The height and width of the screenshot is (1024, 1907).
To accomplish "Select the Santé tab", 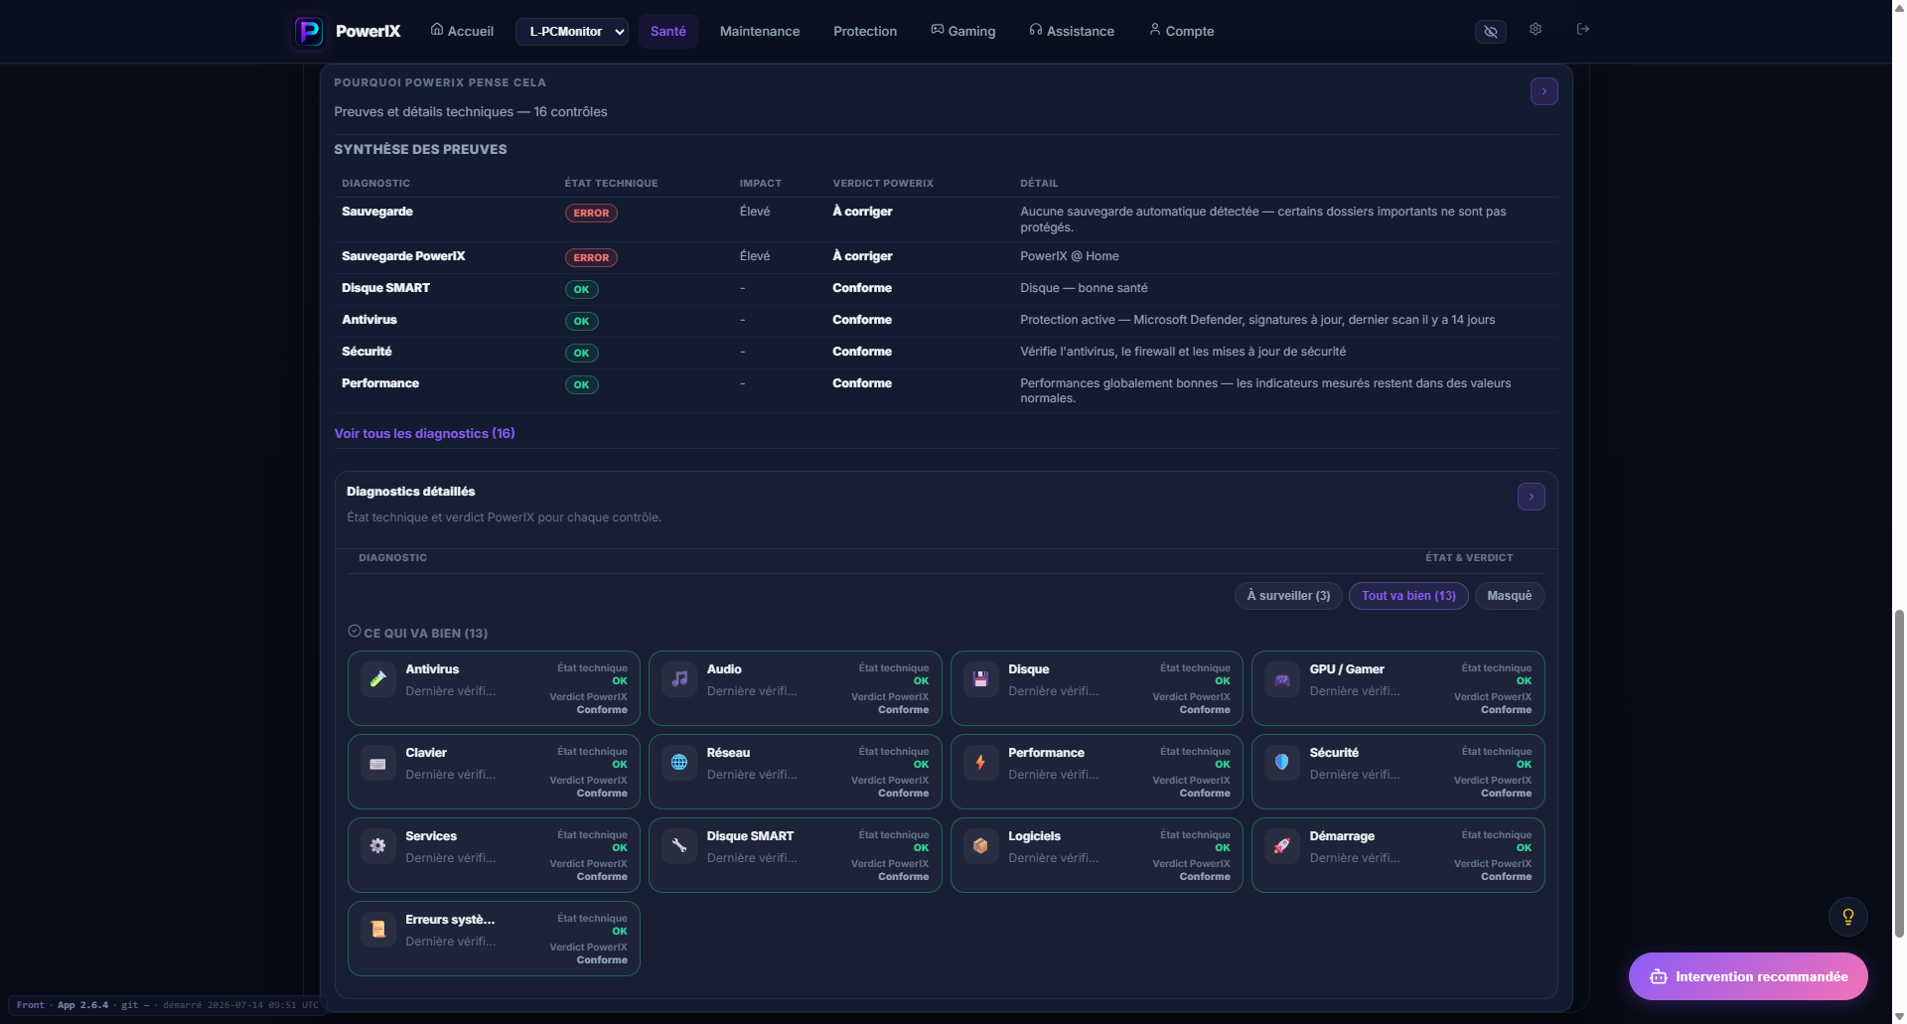I will 668,32.
